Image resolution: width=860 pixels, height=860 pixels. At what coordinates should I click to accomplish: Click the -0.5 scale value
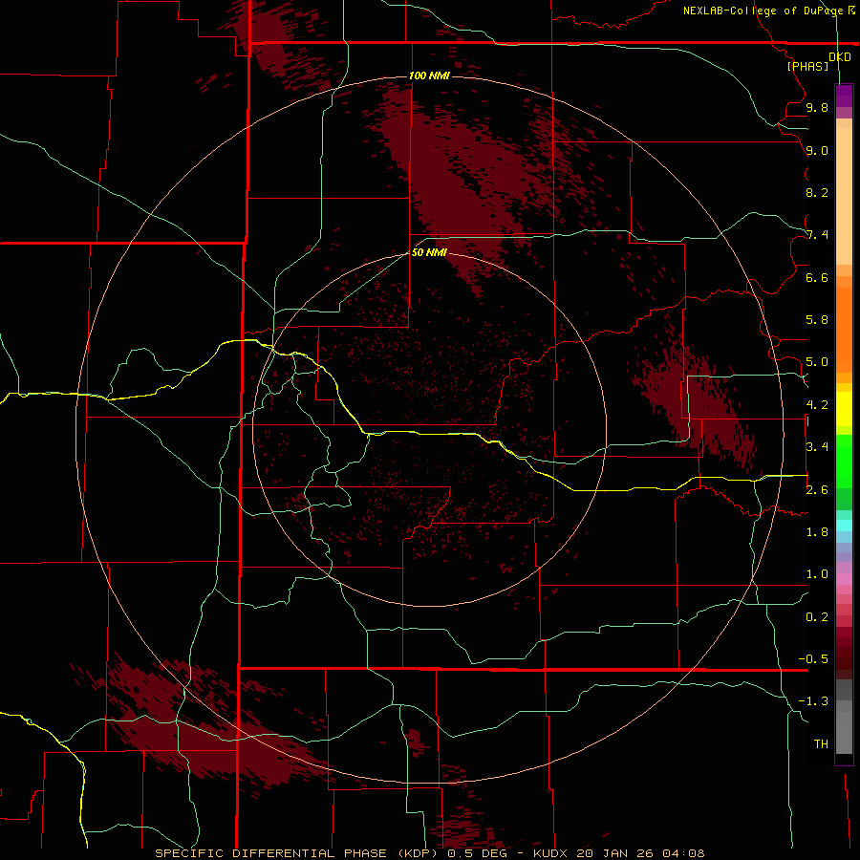[x=813, y=659]
